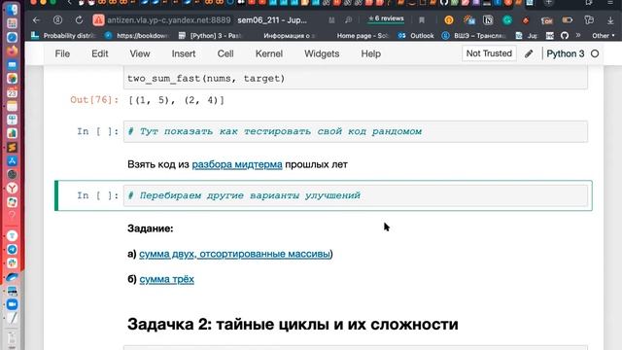The width and height of the screenshot is (622, 350).
Task: Open Safari from the dock
Action: 12,37
